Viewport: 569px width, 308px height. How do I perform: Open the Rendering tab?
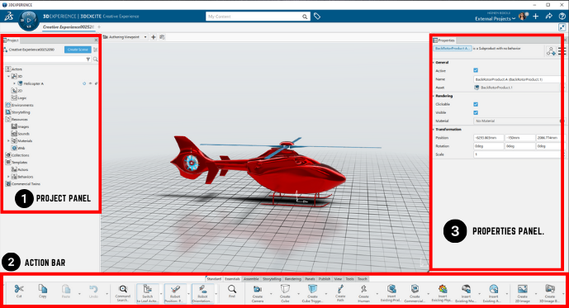tap(293, 279)
